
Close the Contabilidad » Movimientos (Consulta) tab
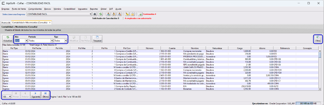pos(50,23)
